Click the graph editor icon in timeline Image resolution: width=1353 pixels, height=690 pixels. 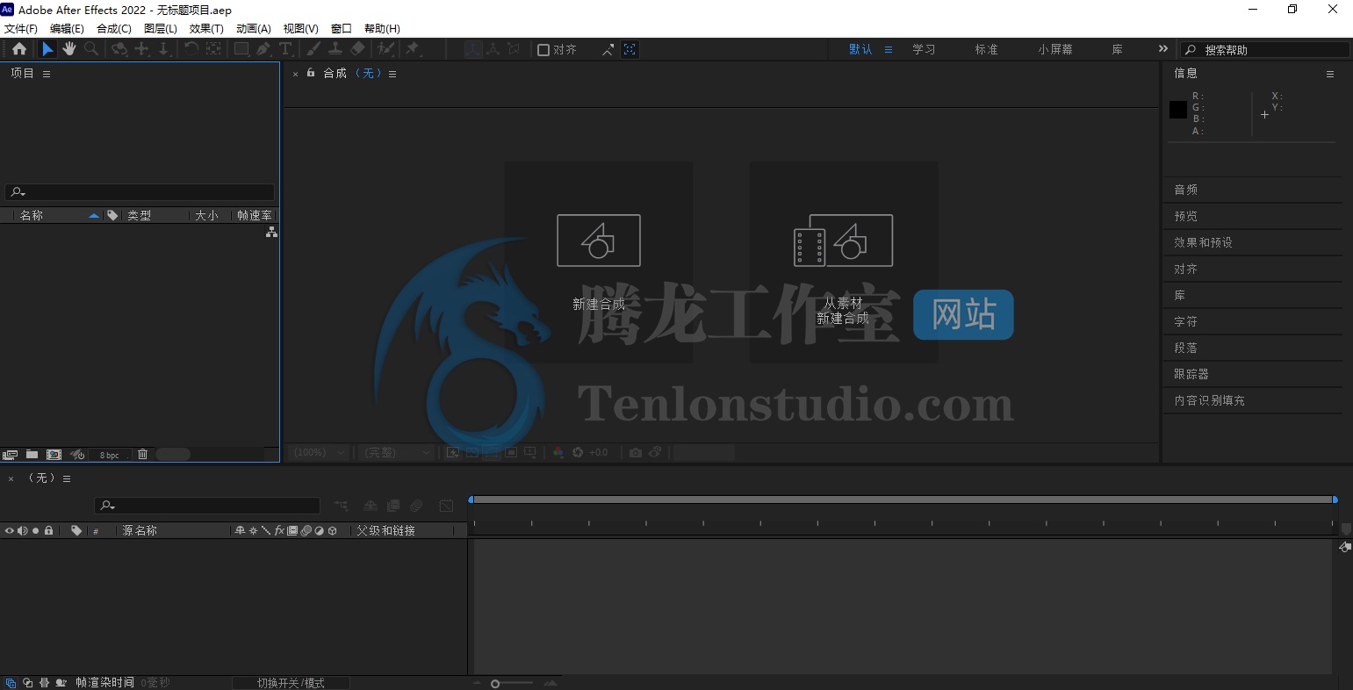coord(446,506)
